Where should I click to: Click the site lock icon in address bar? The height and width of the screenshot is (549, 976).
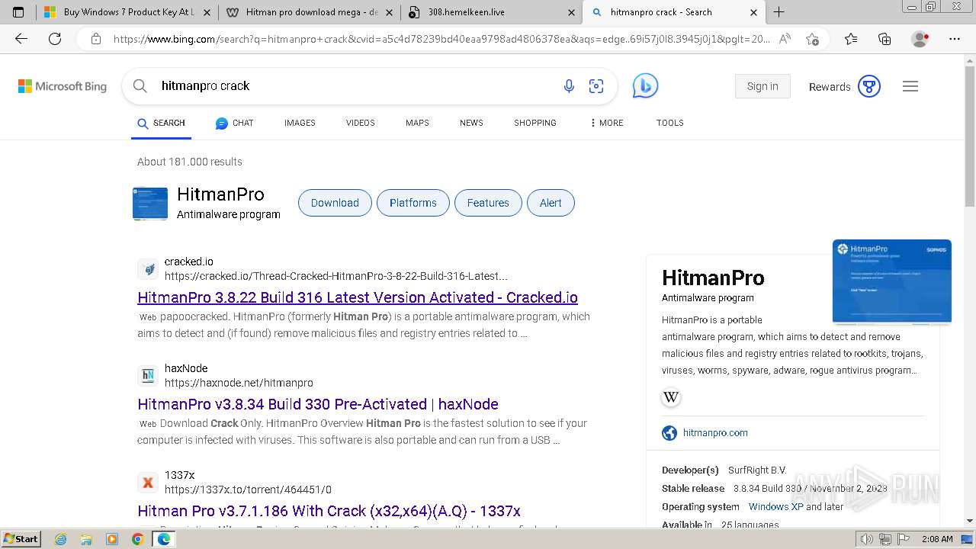tap(95, 39)
